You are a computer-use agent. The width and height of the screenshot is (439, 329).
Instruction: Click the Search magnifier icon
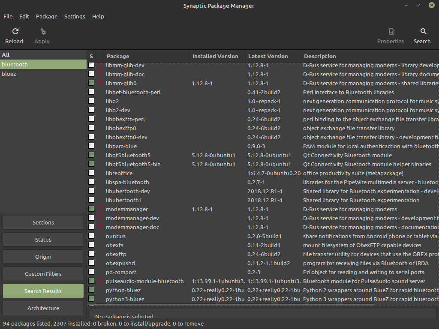[x=423, y=32]
